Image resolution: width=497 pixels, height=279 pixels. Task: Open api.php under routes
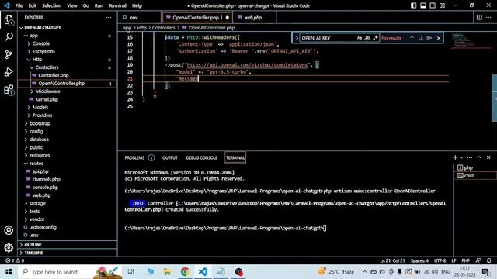pos(40,171)
